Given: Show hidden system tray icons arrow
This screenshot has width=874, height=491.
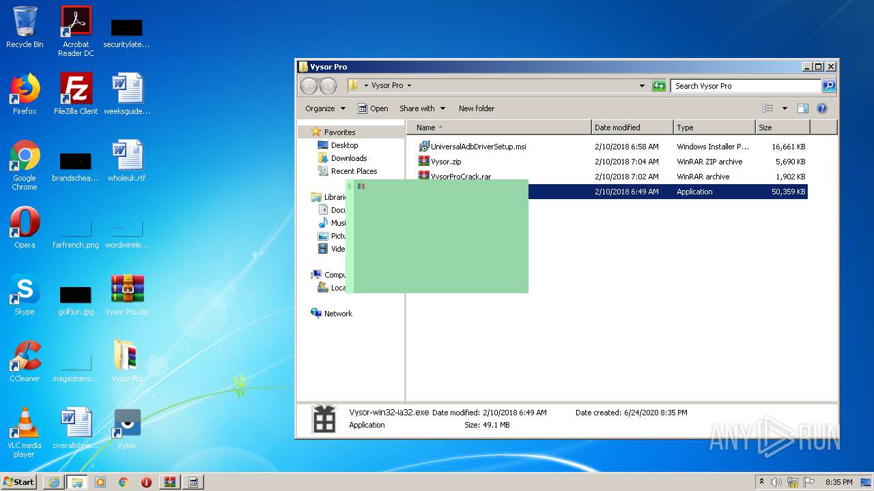Looking at the screenshot, I should click(762, 482).
